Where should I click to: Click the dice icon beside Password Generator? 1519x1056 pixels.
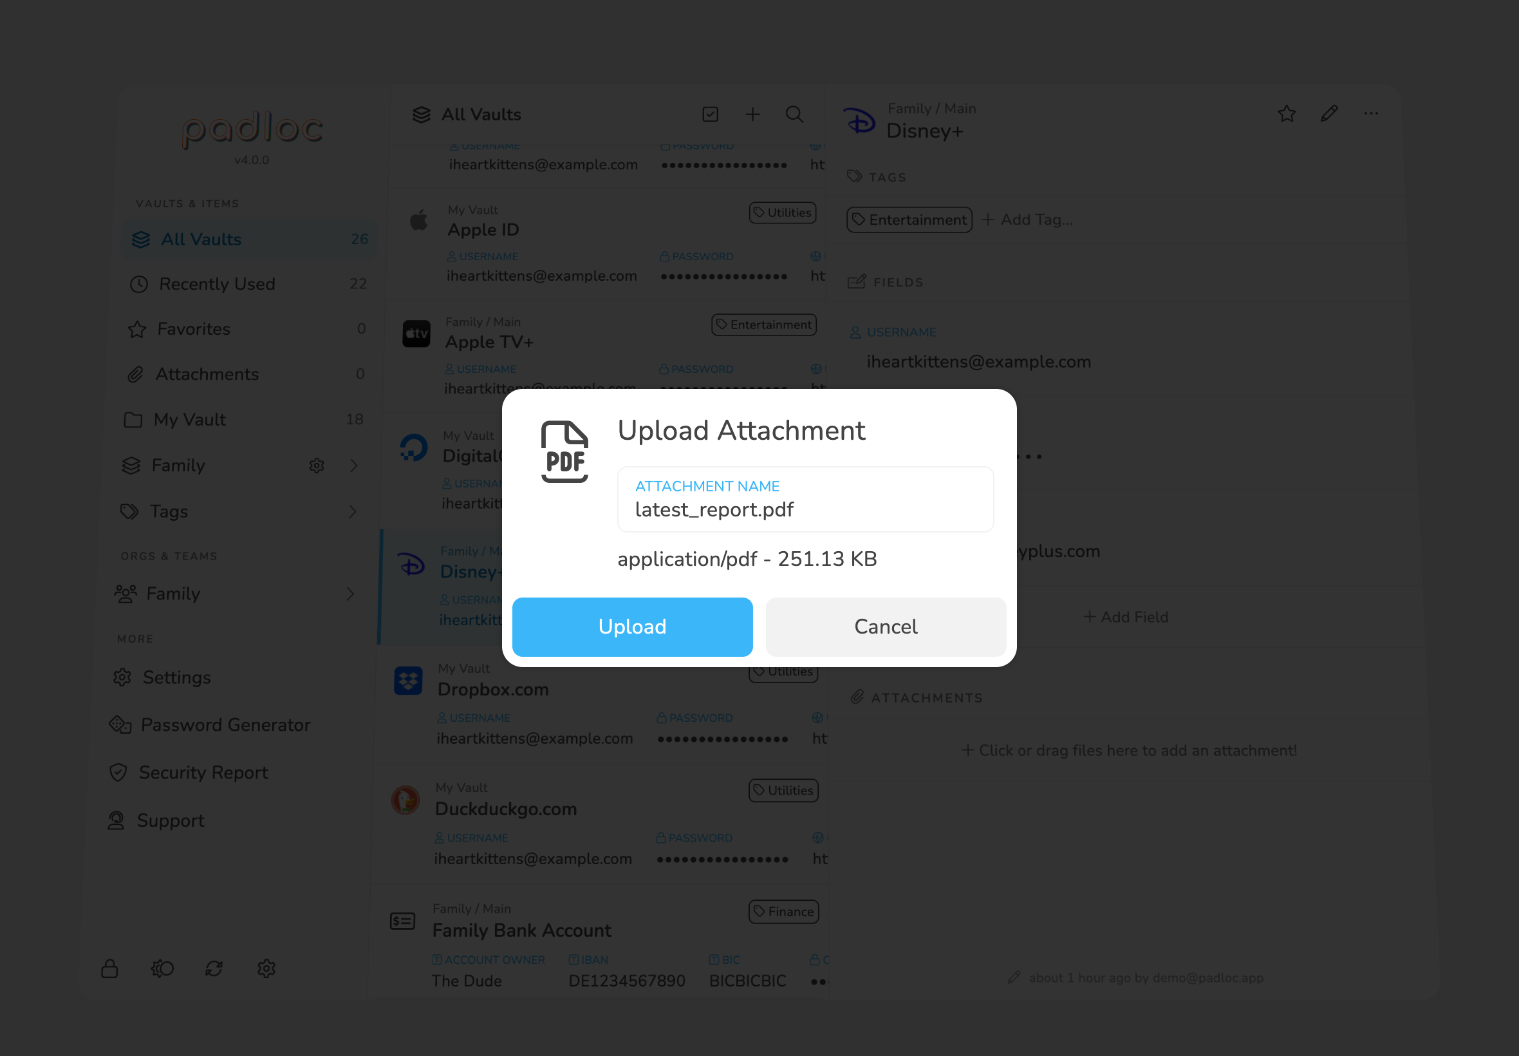120,724
